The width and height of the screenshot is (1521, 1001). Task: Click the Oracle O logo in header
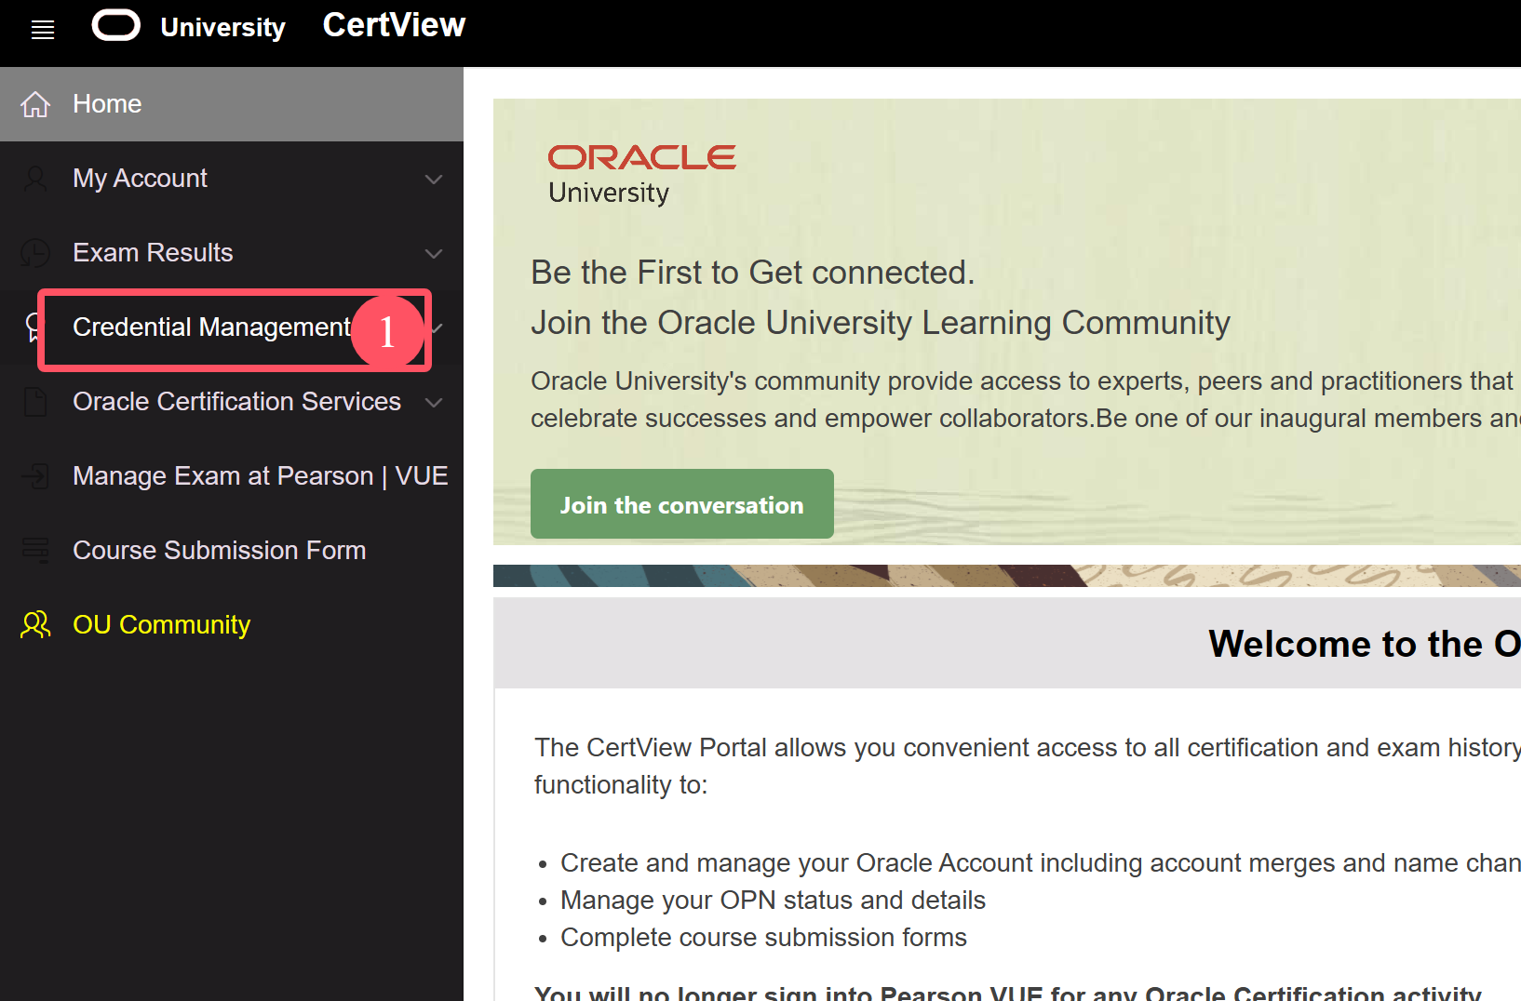point(116,25)
